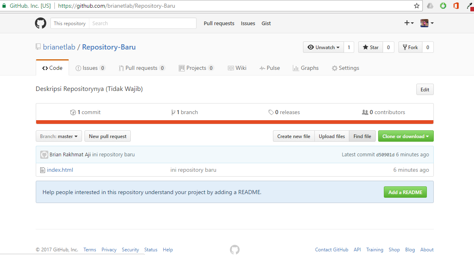Image resolution: width=474 pixels, height=255 pixels.
Task: Open the Google Drive extension icon
Action: [x=430, y=6]
